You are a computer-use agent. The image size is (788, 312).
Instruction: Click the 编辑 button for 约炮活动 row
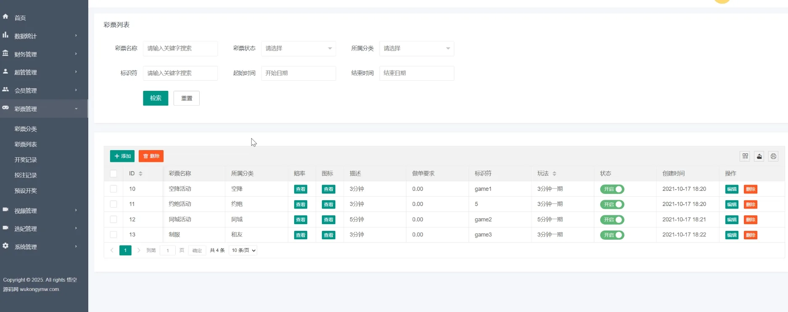click(x=732, y=204)
